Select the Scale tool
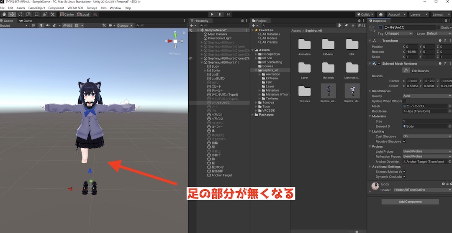 coord(28,14)
